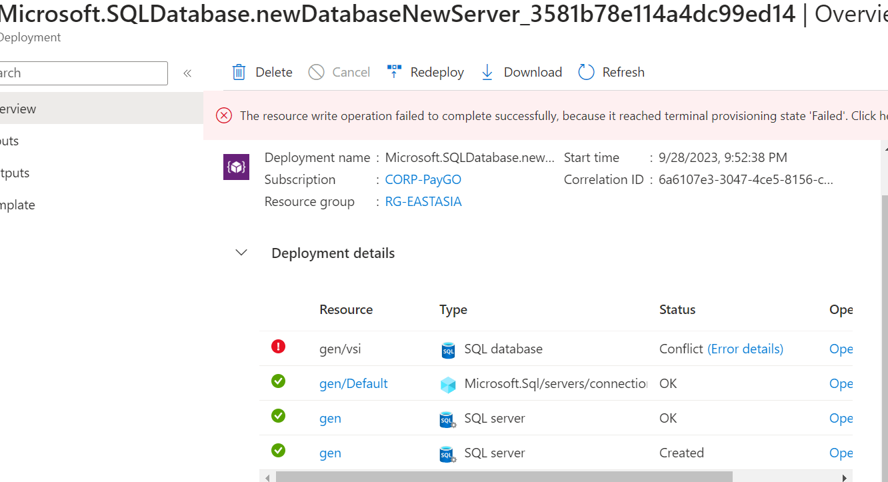Click the Delete trash icon
Image resolution: width=888 pixels, height=482 pixels.
tap(239, 71)
